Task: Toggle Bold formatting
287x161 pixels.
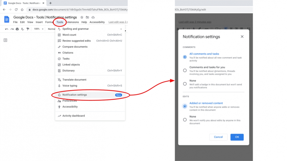Action: 178,29
